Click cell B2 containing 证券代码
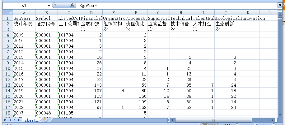285x125 pixels. [47, 24]
